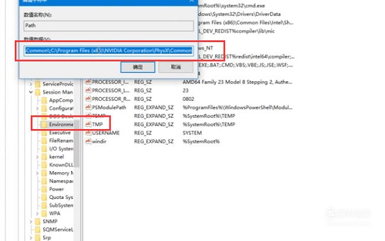Click the %SystemRoot% data of windir
The width and height of the screenshot is (385, 241).
201,142
